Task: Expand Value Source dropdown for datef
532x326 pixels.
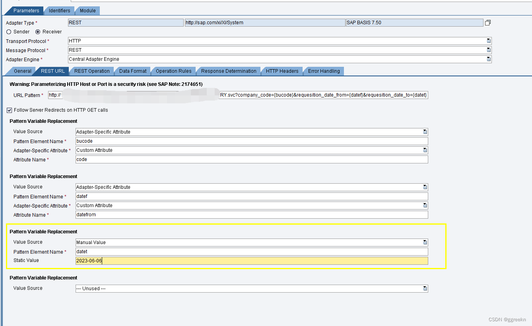Action: click(425, 187)
